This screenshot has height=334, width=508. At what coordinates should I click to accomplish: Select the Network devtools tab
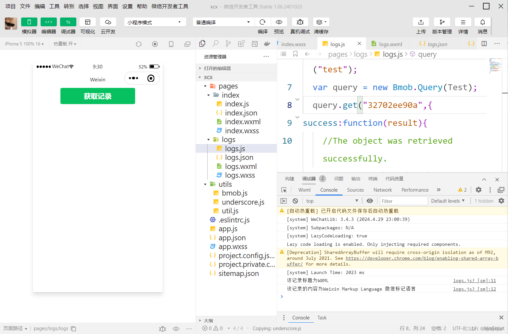pyautogui.click(x=383, y=190)
